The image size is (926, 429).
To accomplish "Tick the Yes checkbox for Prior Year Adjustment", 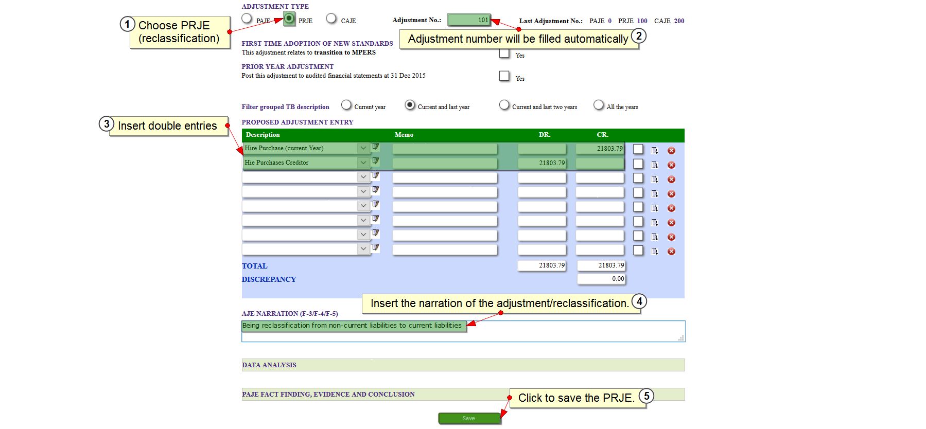I will pos(504,76).
